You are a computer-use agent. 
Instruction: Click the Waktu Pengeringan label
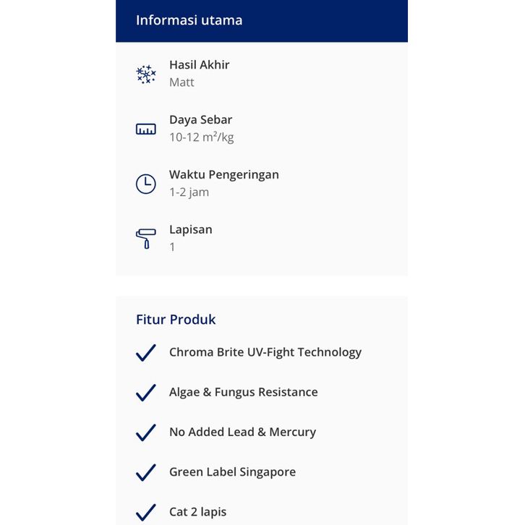pyautogui.click(x=224, y=175)
